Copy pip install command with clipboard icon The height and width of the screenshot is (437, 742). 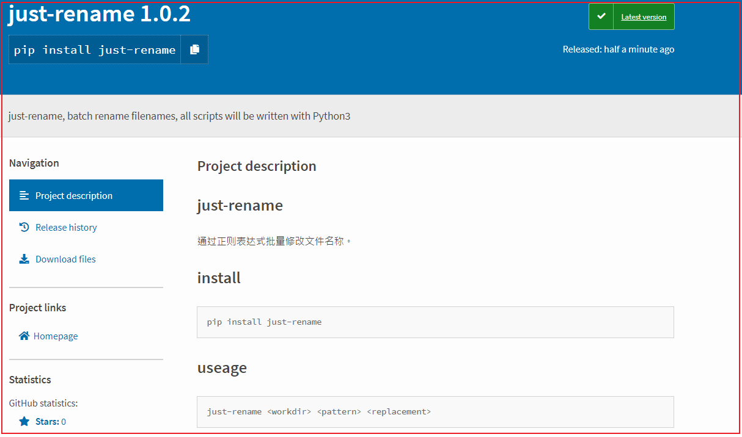point(194,49)
